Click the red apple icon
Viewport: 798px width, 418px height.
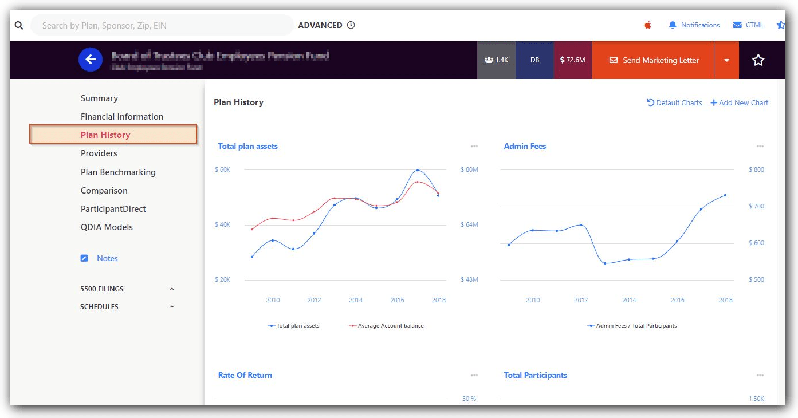pyautogui.click(x=648, y=25)
